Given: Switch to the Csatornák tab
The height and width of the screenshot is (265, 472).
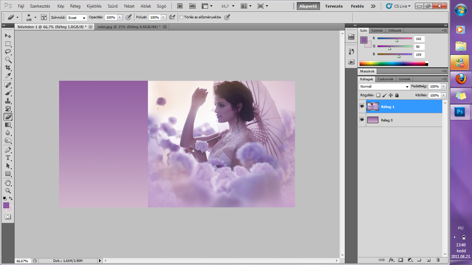Looking at the screenshot, I should 385,79.
